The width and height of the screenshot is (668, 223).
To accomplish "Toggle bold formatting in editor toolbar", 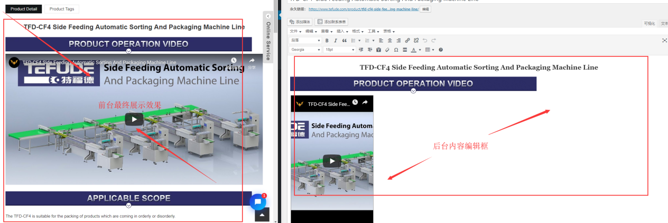I will pyautogui.click(x=327, y=41).
